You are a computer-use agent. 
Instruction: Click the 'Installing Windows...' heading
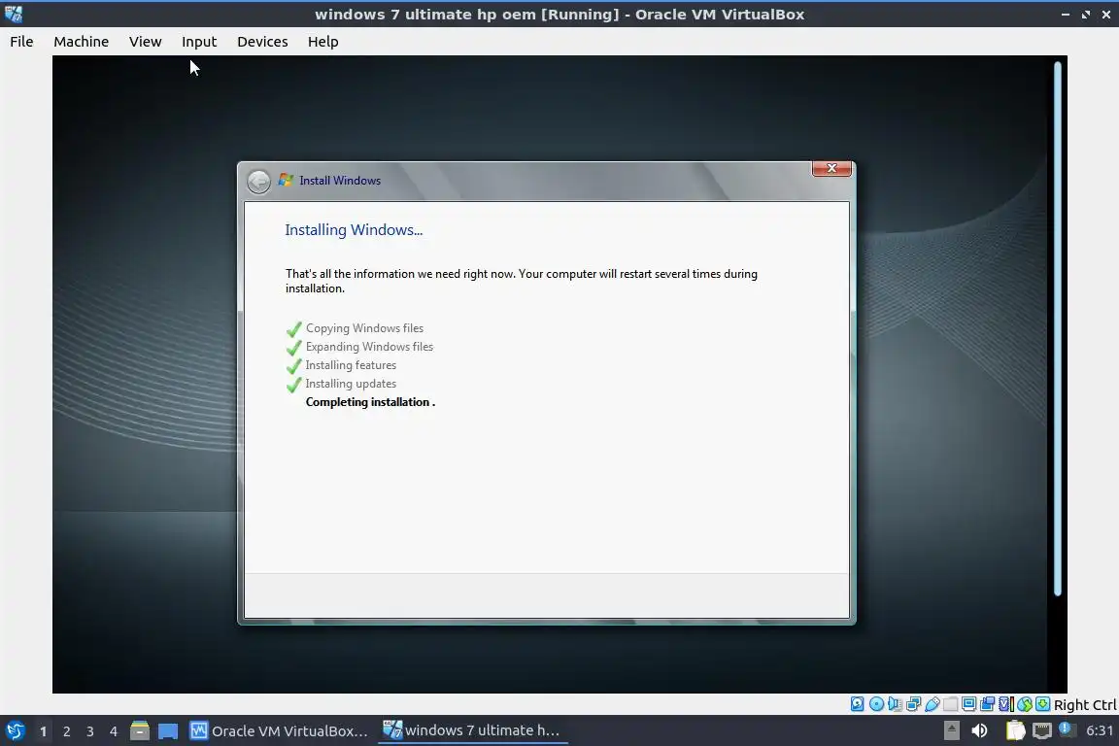354,230
